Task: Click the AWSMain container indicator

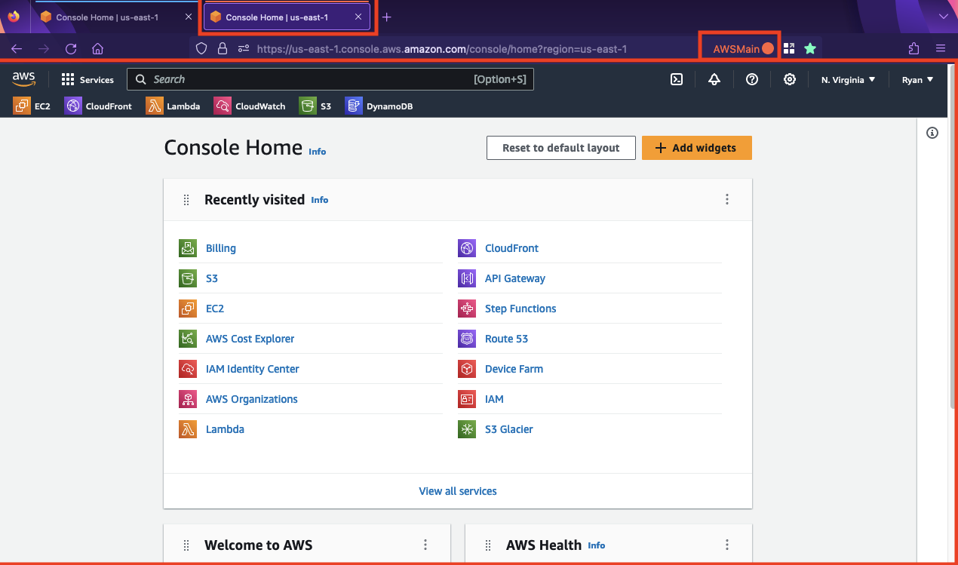Action: point(743,48)
